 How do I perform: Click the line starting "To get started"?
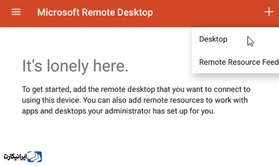pyautogui.click(x=136, y=89)
